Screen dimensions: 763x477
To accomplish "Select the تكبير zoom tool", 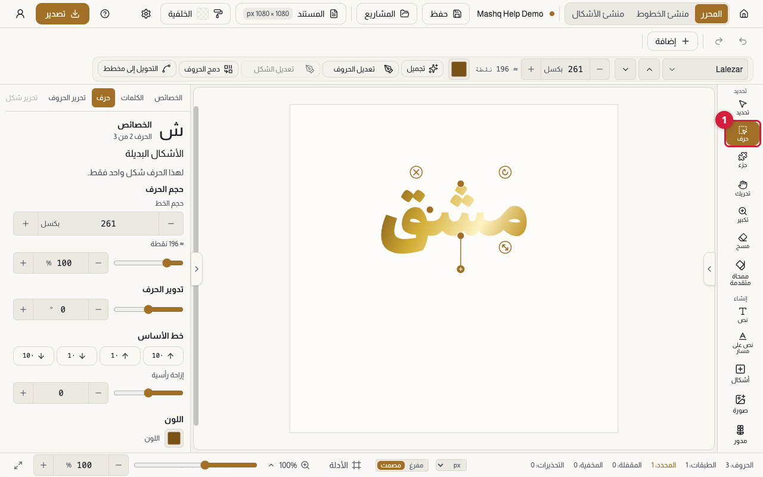I will click(742, 215).
